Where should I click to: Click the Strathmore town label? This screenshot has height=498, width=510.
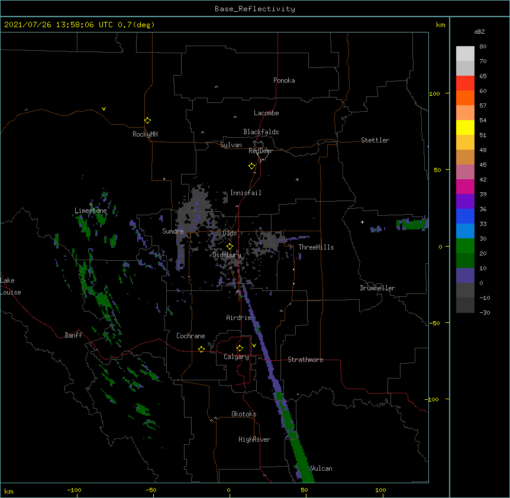coord(305,360)
